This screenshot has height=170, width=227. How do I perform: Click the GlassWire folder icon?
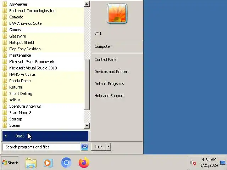point(5,36)
